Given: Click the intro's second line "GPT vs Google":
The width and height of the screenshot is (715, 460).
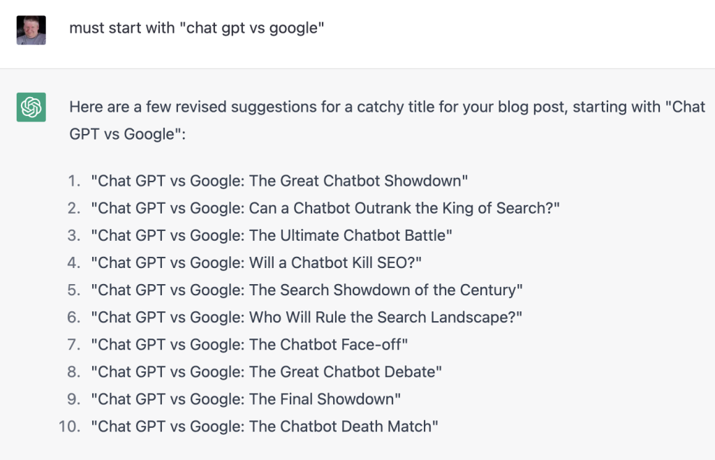Looking at the screenshot, I should tap(128, 134).
